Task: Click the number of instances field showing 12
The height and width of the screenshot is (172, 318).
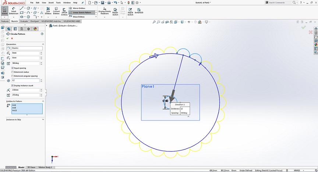Action: (x=25, y=80)
